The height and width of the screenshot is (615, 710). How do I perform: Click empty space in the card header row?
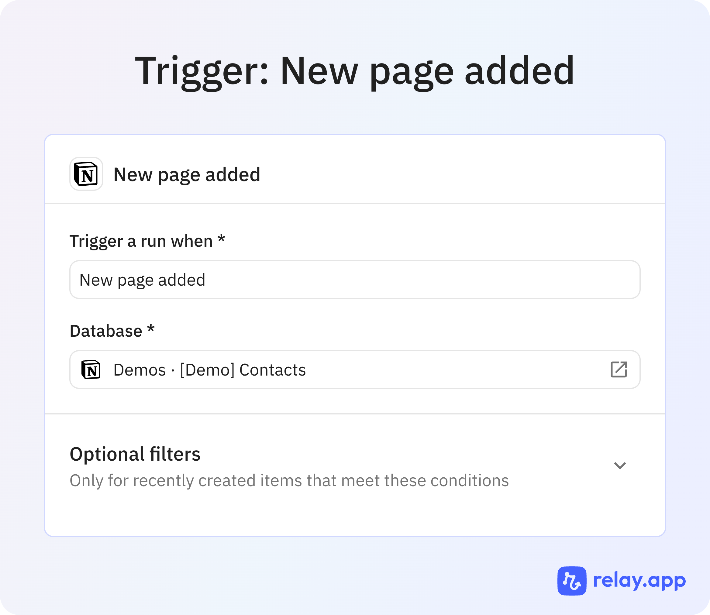(x=446, y=174)
